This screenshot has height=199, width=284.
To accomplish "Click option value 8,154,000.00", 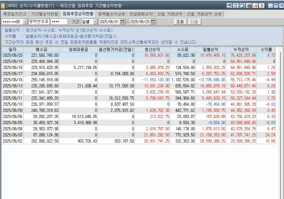I will (x=122, y=74).
